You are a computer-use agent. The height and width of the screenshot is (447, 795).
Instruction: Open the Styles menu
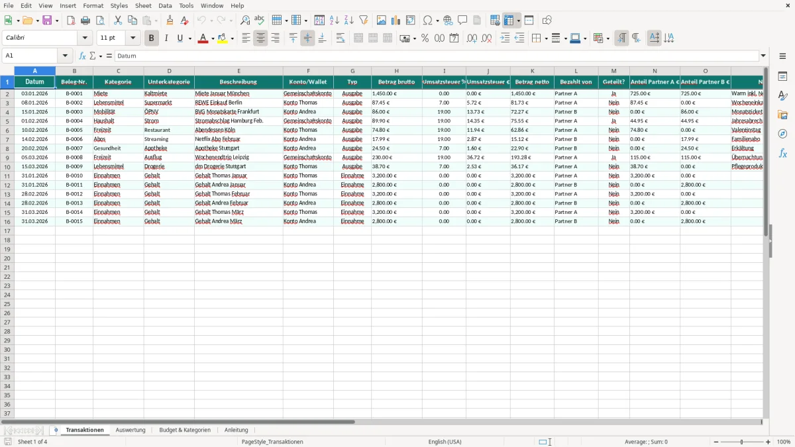(119, 5)
